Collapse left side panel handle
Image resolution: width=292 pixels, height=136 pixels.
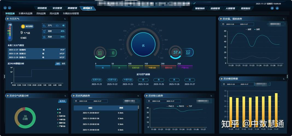(x=4, y=76)
